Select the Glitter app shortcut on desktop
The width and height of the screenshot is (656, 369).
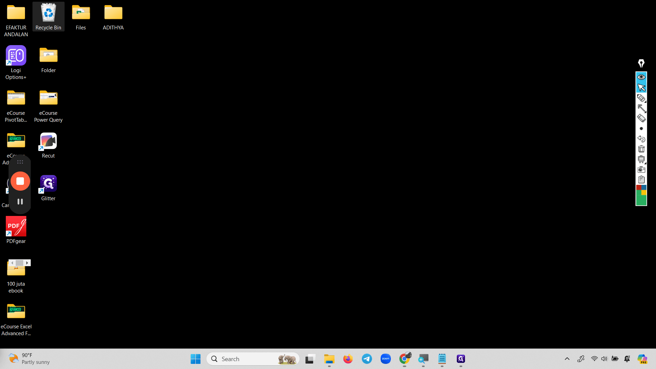click(49, 188)
